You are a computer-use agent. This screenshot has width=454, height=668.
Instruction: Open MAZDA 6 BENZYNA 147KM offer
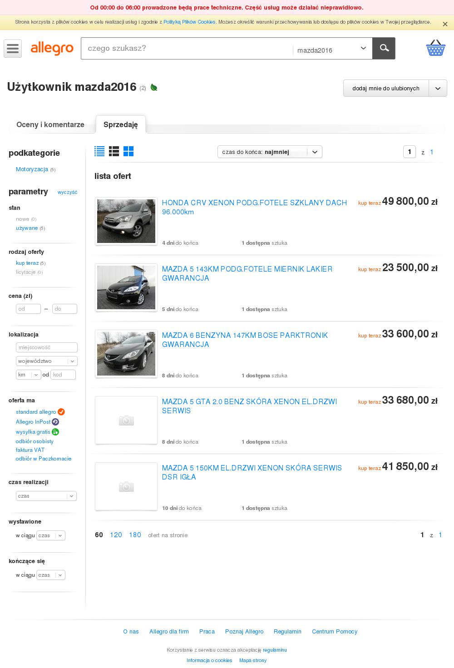245,340
